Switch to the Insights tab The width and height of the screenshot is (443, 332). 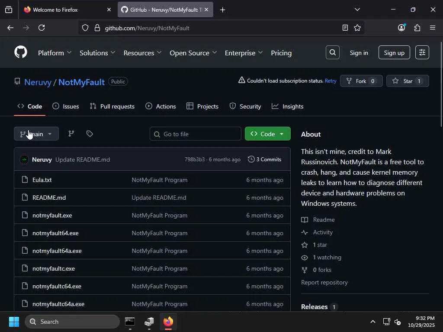click(287, 106)
